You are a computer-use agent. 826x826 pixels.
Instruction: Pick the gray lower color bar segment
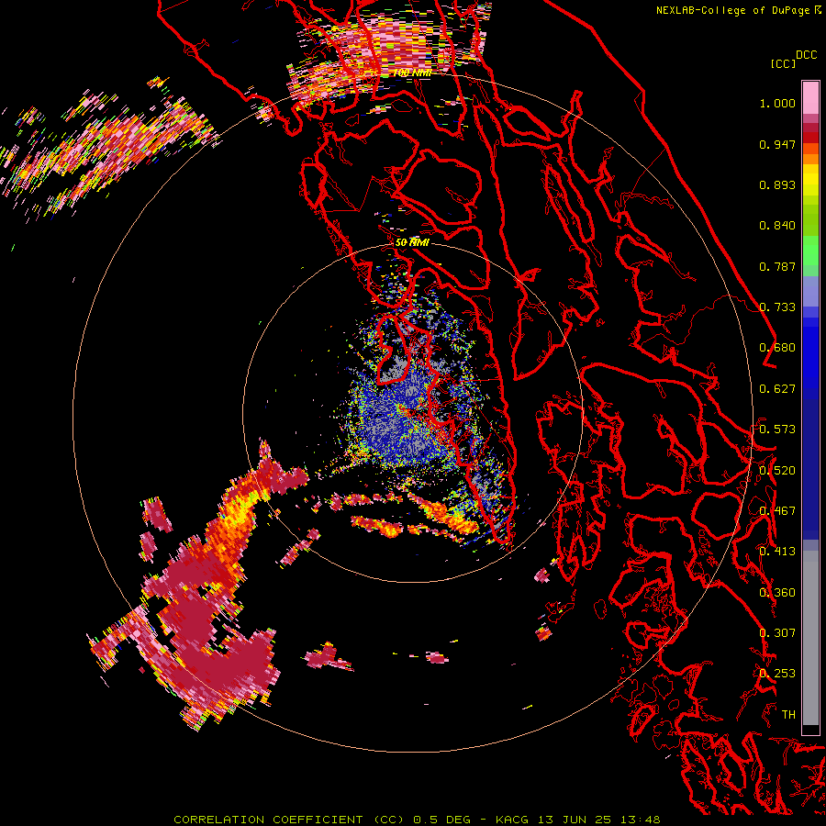tap(810, 642)
